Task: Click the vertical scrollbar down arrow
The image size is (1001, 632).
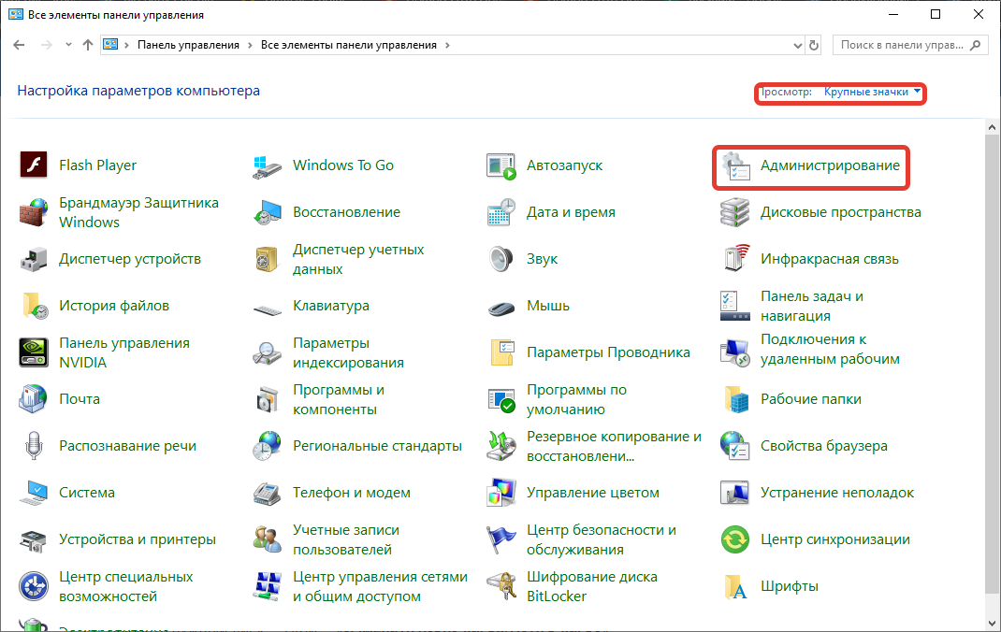Action: (993, 624)
